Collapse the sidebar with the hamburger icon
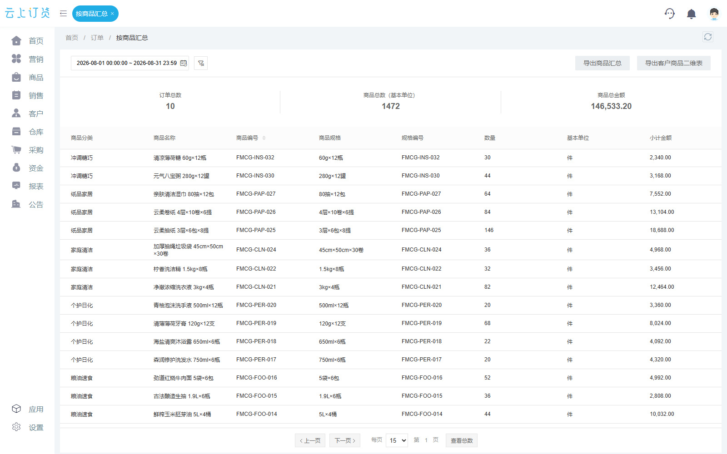This screenshot has height=454, width=727. click(x=63, y=14)
